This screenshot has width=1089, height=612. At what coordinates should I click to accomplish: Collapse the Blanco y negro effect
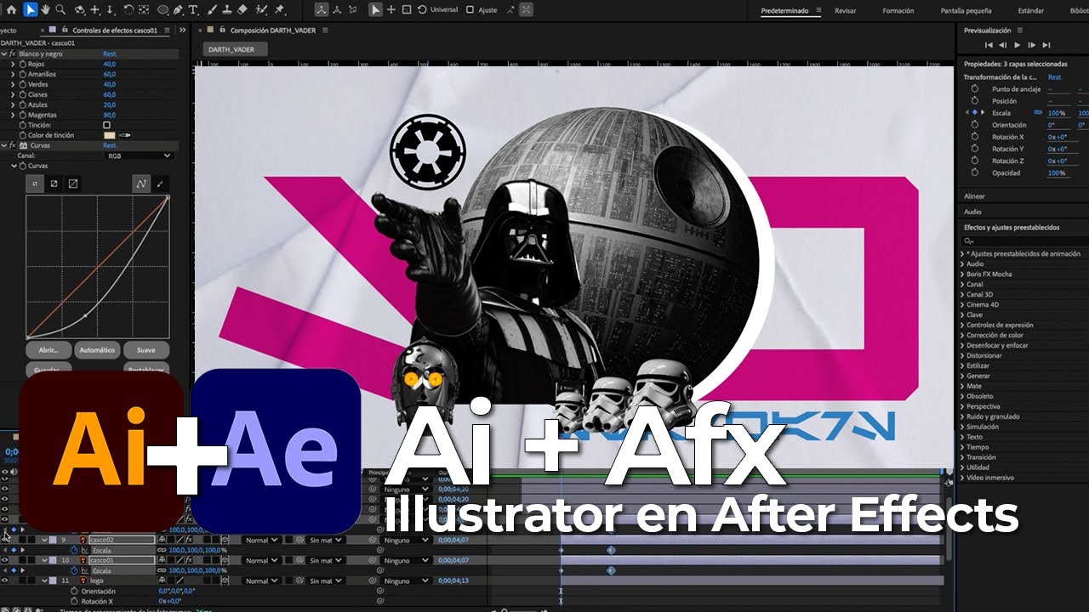[4, 54]
